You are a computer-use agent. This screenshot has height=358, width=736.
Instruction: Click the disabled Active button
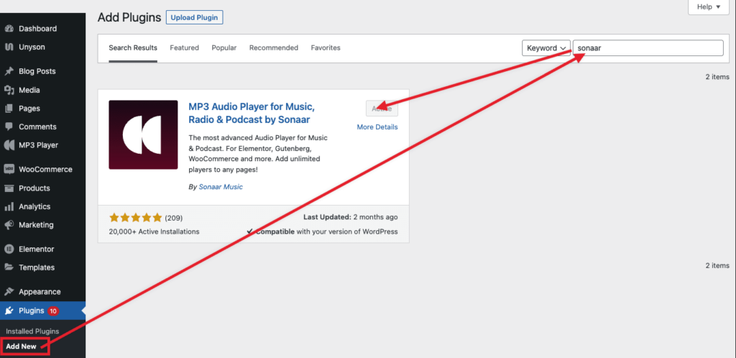382,109
